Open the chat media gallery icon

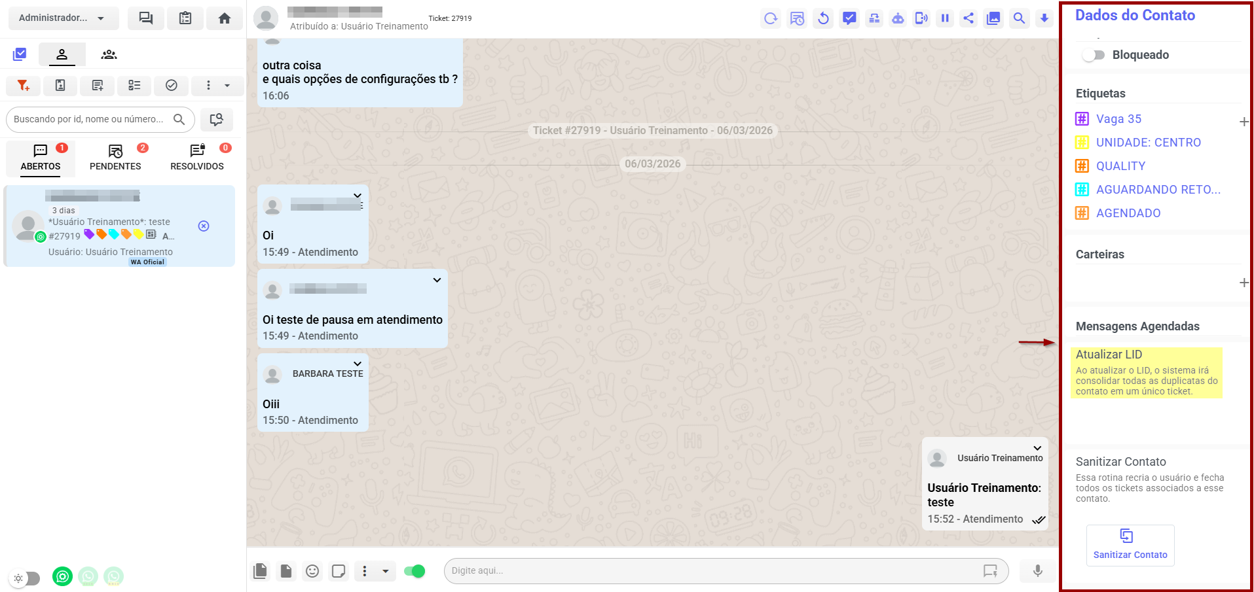point(993,18)
